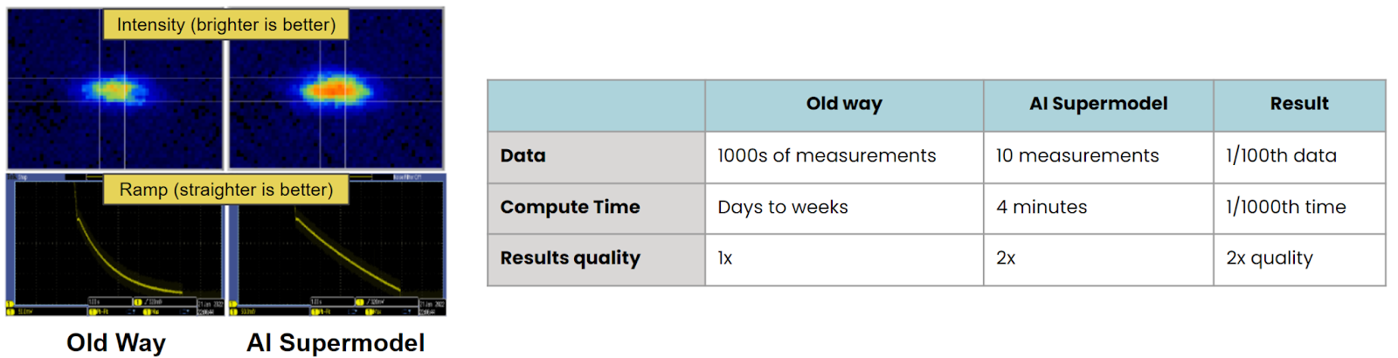1398x358 pixels.
Task: Click the 'AI Supermodel' caption below images
Action: (336, 342)
